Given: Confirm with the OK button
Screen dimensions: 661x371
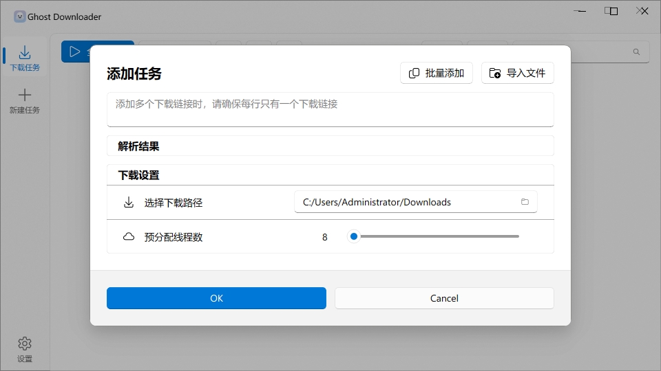Looking at the screenshot, I should pos(216,298).
